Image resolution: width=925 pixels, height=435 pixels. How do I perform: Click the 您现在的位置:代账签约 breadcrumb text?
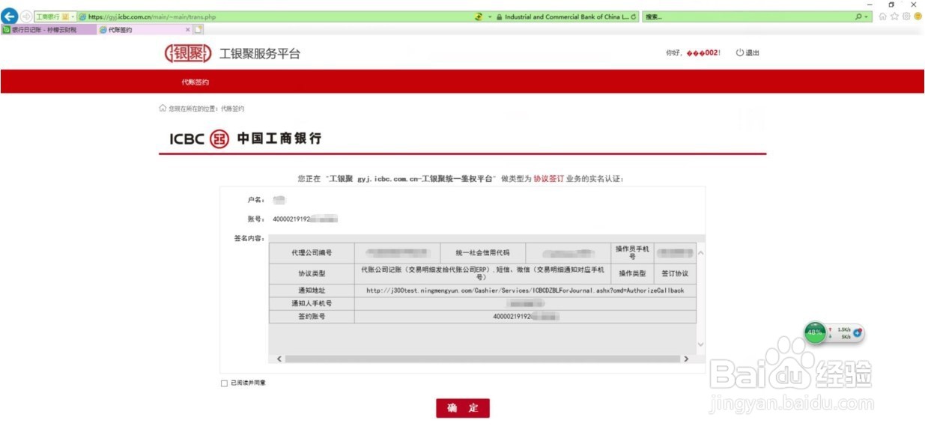pos(206,109)
